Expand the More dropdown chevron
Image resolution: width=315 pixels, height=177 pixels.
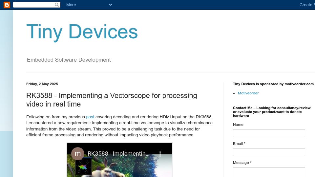coord(111,5)
